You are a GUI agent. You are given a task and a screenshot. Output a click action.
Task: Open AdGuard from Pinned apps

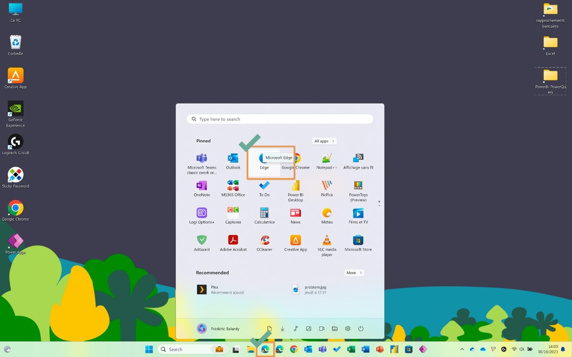[202, 243]
